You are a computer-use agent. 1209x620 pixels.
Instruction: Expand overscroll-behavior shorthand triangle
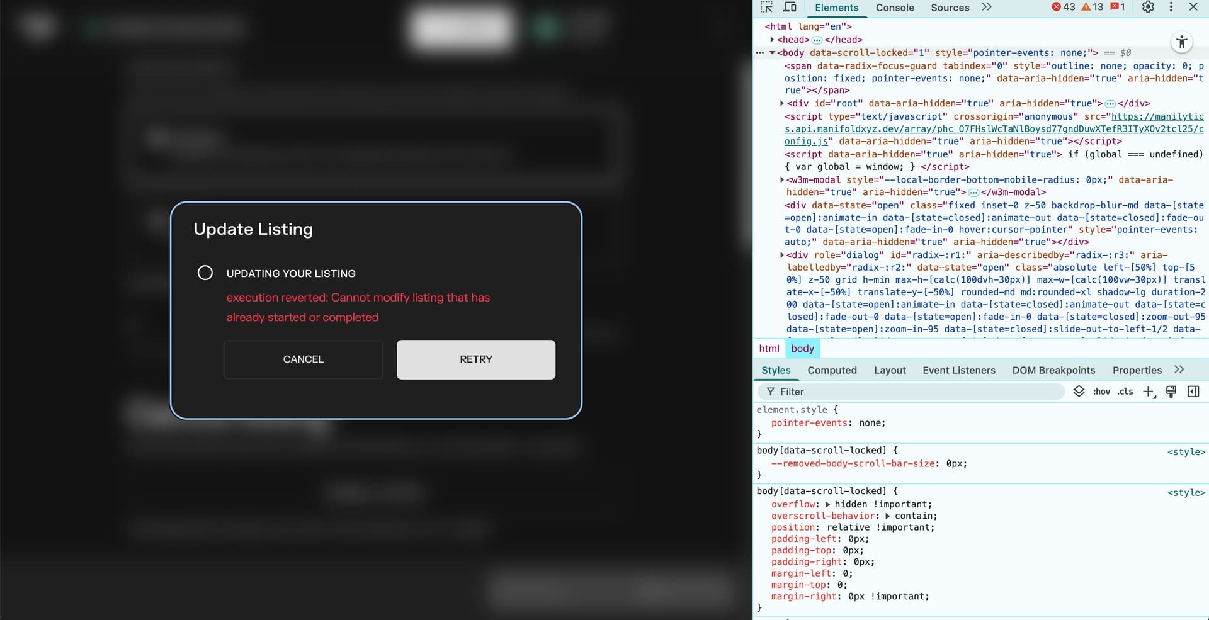click(x=887, y=516)
